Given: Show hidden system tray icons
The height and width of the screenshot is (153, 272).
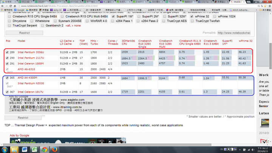Looking at the screenshot, I should point(240,150).
